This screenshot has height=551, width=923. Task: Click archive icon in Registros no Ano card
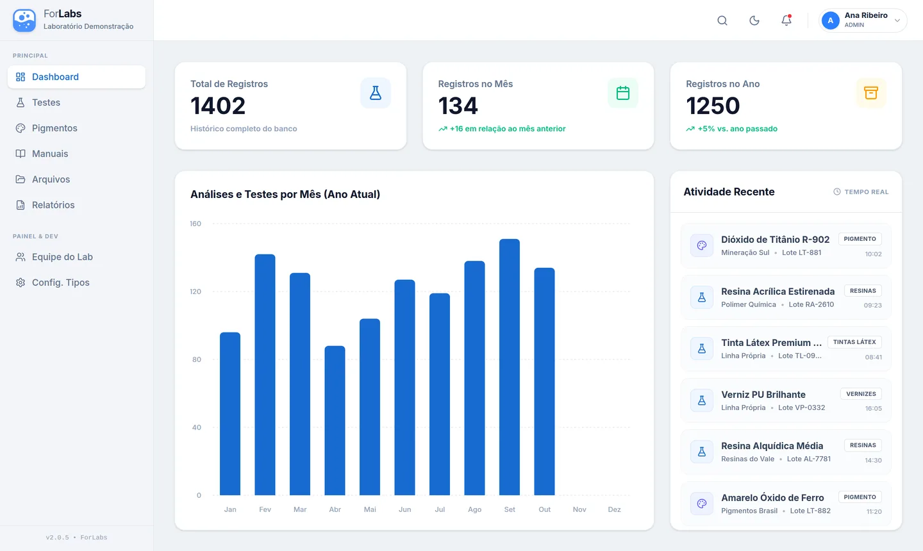point(871,93)
